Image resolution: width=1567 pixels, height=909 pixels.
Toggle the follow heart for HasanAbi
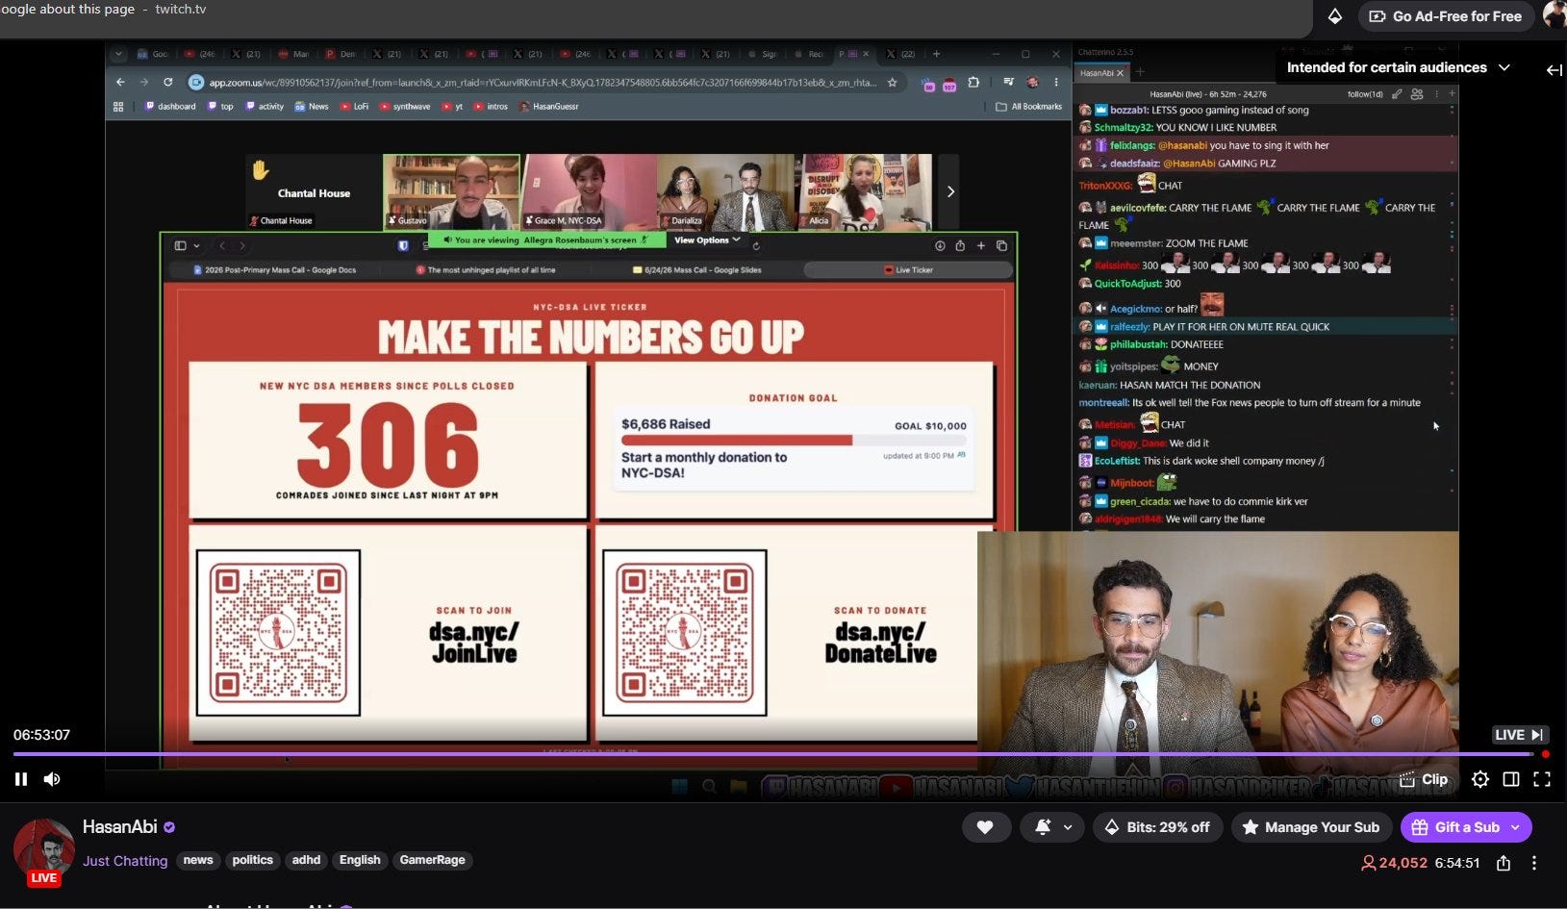coord(985,827)
